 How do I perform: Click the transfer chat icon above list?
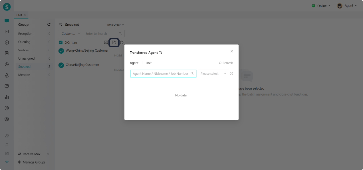click(x=114, y=42)
